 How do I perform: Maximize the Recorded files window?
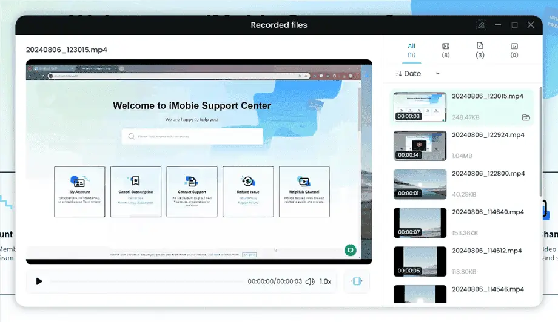coord(514,25)
